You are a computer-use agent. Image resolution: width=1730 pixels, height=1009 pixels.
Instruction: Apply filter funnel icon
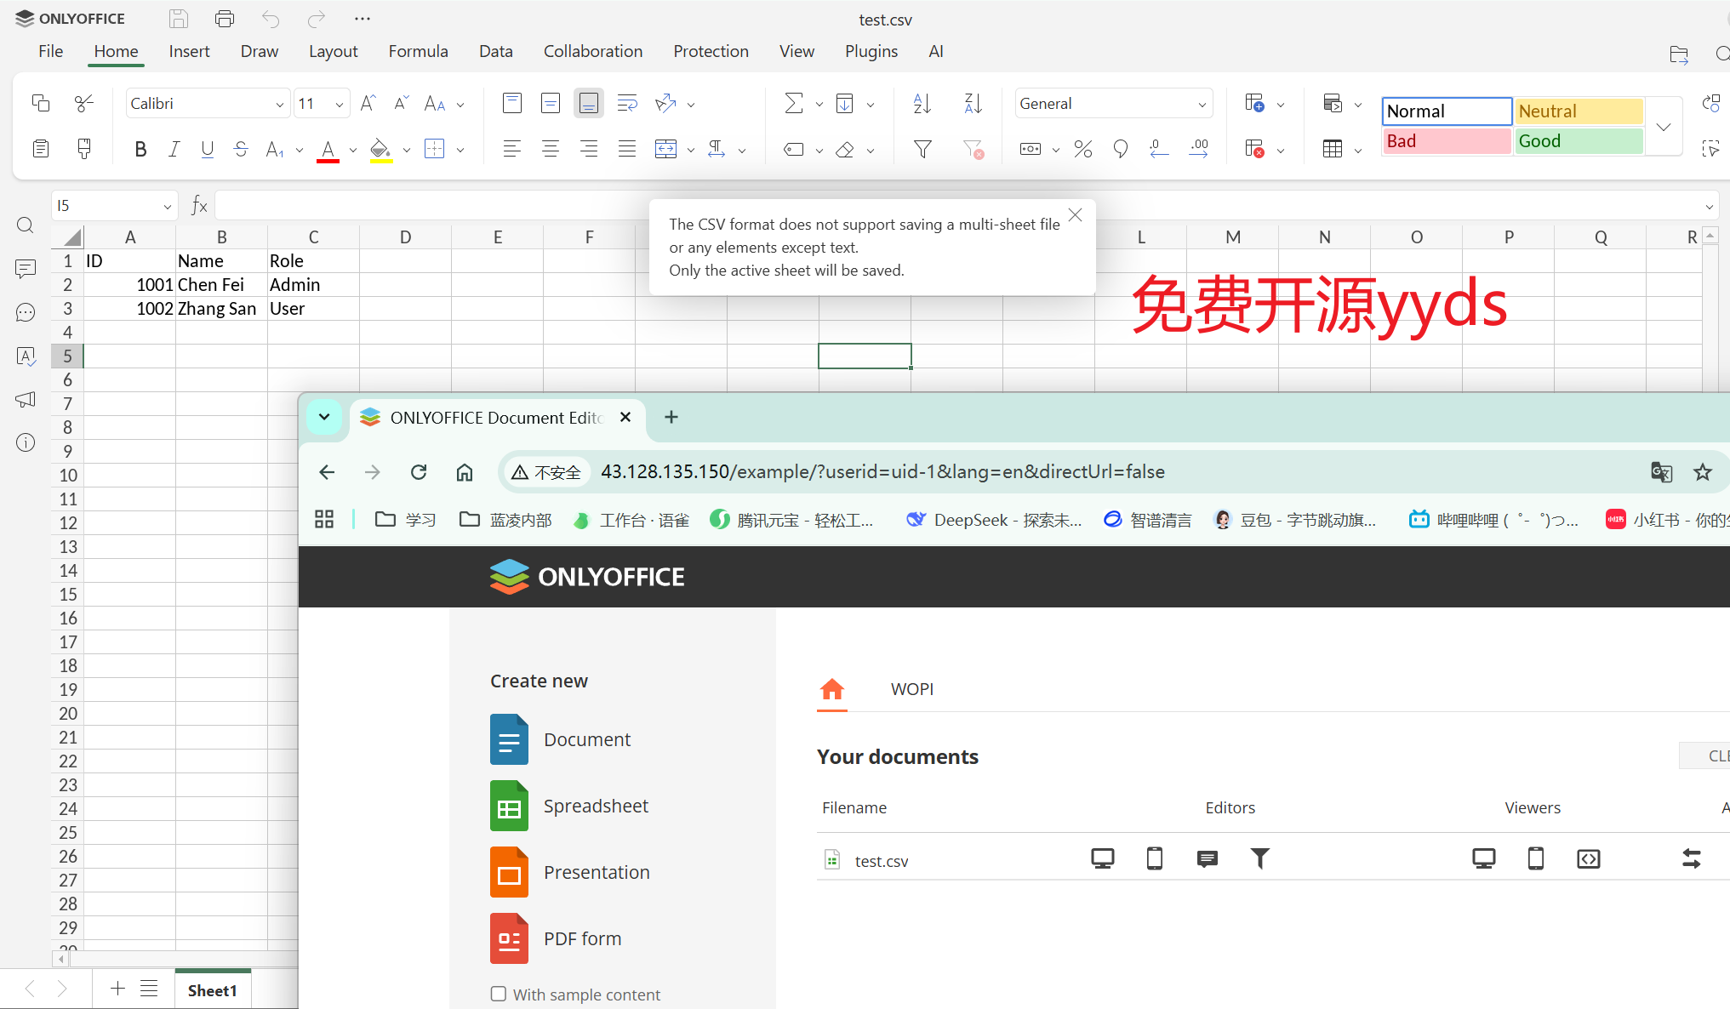tap(922, 150)
